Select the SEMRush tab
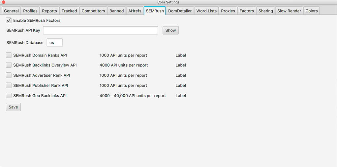The image size is (337, 167). click(155, 11)
